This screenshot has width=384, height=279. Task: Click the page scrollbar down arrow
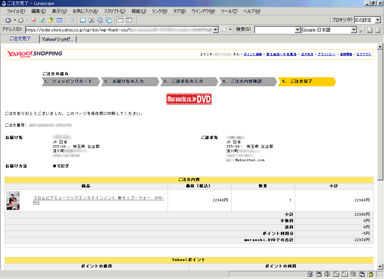pos(380,267)
